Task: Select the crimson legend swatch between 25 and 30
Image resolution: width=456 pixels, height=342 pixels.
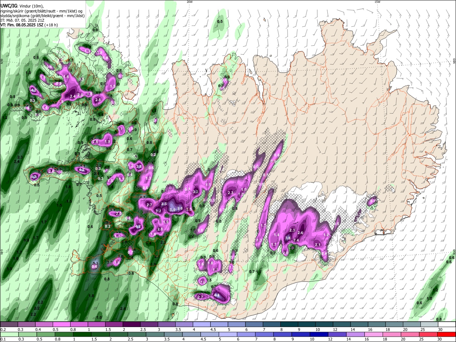Action: (429, 334)
